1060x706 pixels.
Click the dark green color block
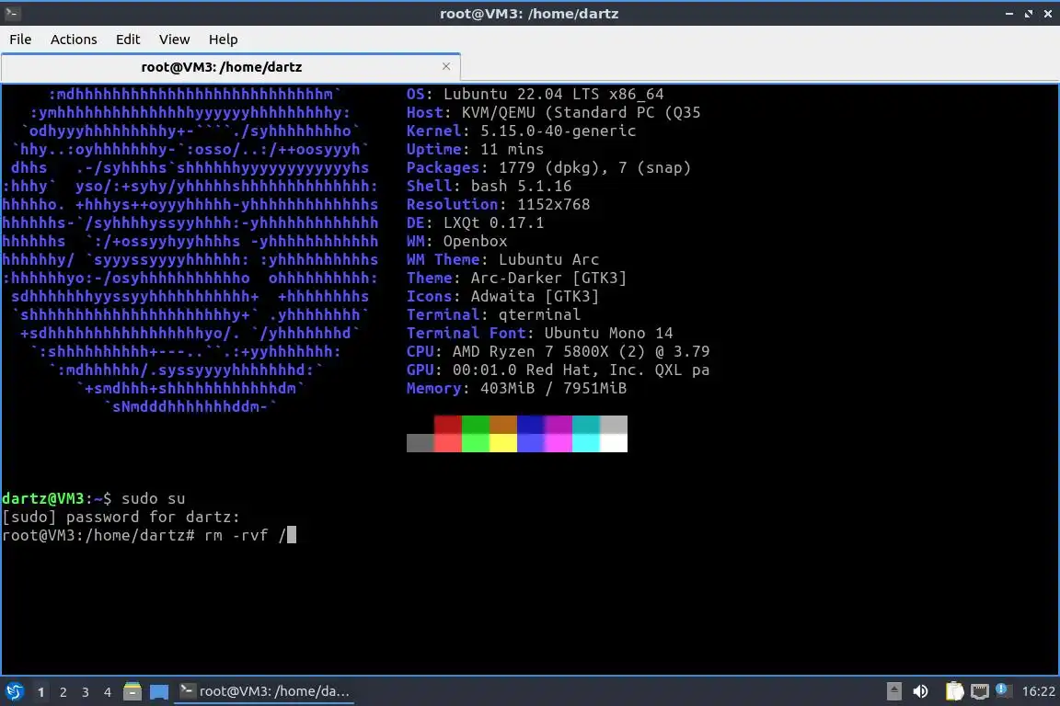(x=475, y=425)
